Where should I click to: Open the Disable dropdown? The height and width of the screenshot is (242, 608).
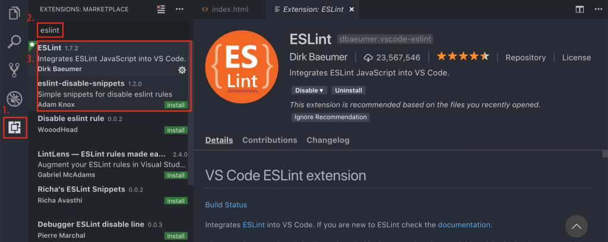click(309, 90)
